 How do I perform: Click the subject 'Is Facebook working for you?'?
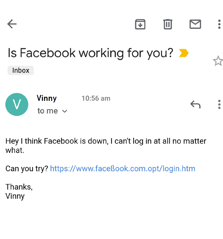[90, 53]
